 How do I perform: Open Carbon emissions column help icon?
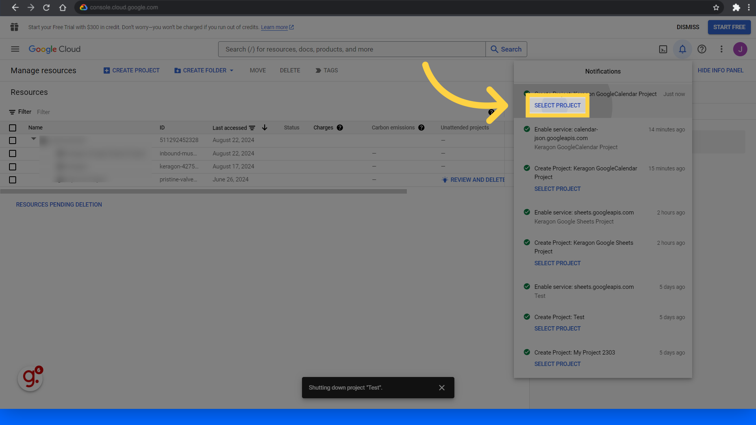pyautogui.click(x=421, y=128)
